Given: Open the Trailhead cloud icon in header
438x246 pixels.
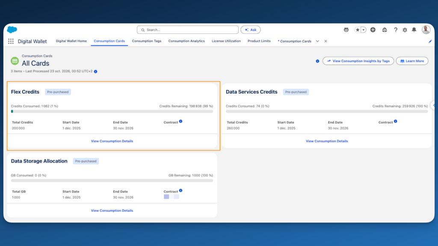Looking at the screenshot, I should coord(385,30).
